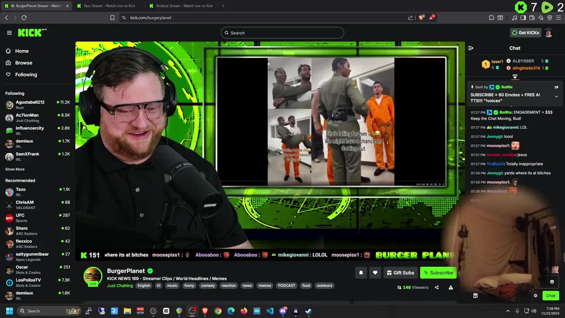Viewport: 565px width, 318px height.
Task: Hide the pinned BotRix message
Action: [x=556, y=87]
